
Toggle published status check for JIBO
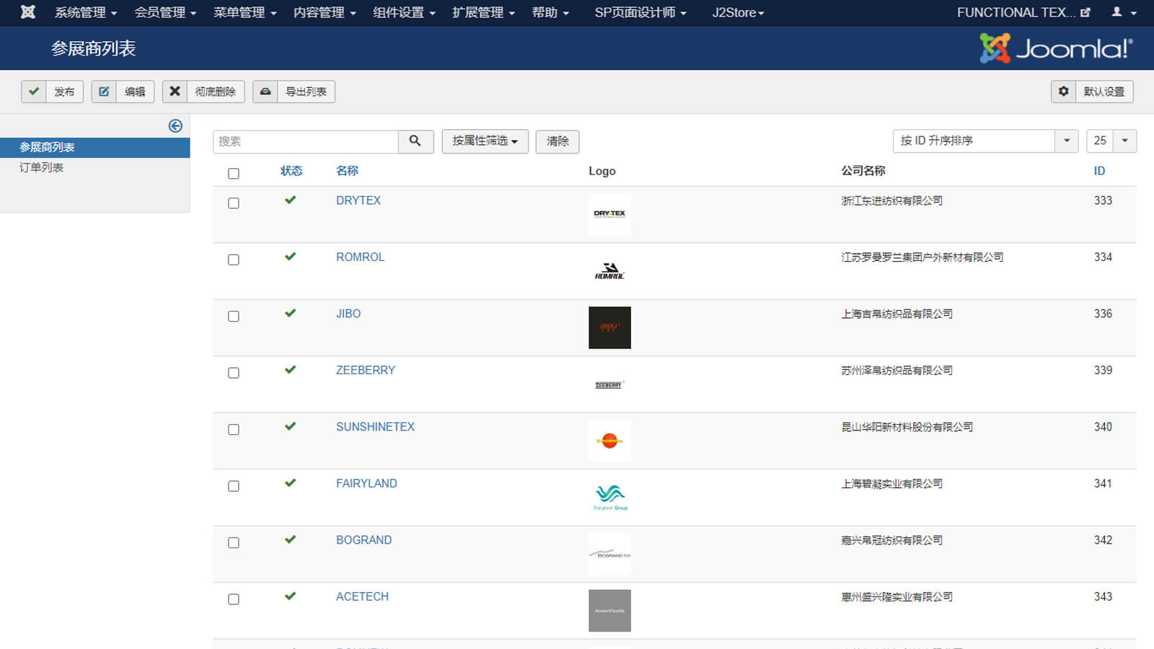point(291,314)
